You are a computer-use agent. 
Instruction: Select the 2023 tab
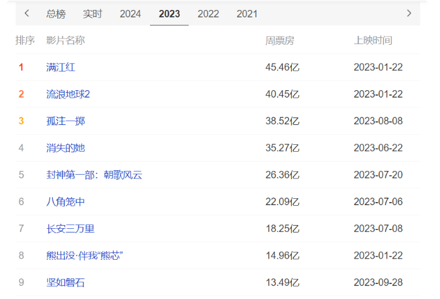[x=169, y=14]
